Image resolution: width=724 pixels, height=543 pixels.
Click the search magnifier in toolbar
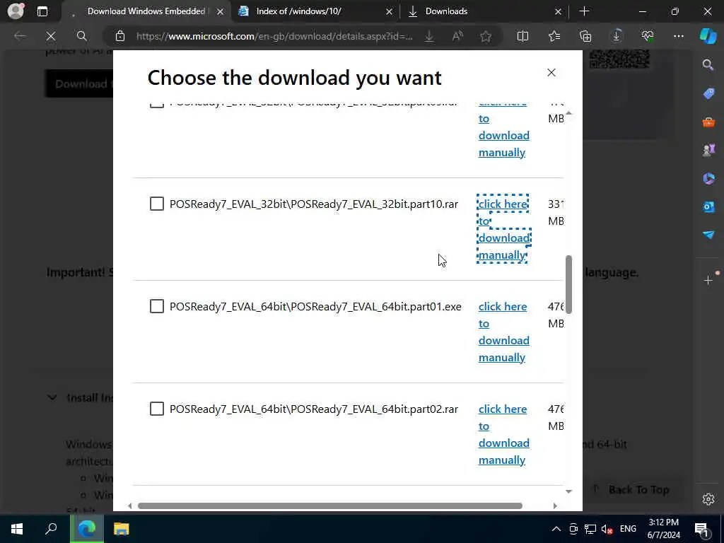(82, 36)
